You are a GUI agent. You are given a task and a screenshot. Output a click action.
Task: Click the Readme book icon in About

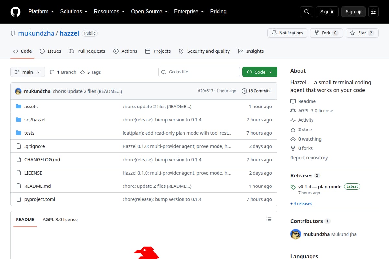(x=293, y=101)
